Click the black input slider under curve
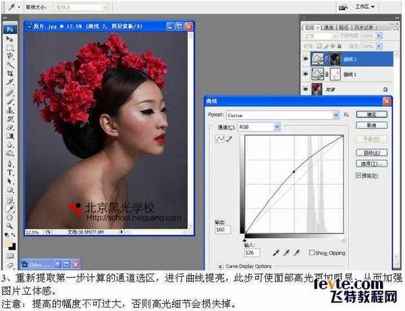The width and height of the screenshot is (405, 311). pyautogui.click(x=244, y=240)
